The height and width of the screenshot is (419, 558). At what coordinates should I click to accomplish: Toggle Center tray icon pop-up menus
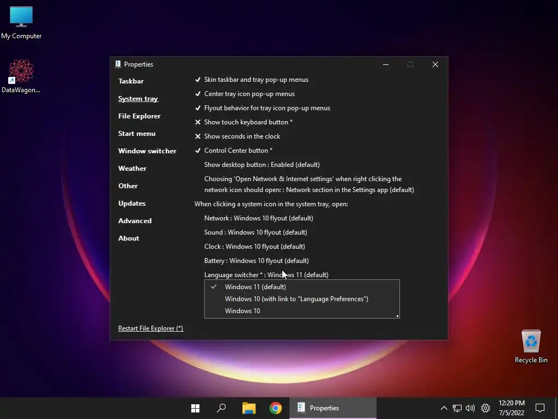click(x=245, y=94)
